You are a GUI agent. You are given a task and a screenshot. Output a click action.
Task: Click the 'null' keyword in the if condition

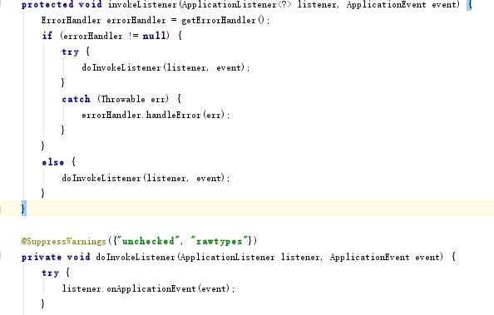(x=154, y=36)
